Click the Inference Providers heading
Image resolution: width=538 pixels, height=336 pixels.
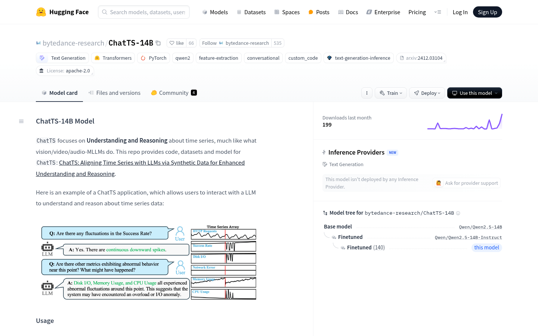coord(356,152)
